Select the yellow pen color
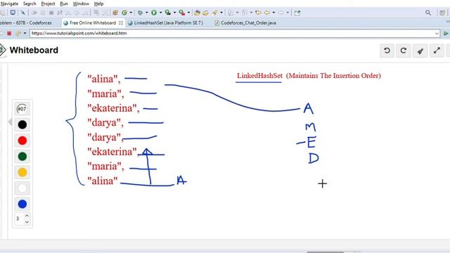The height and width of the screenshot is (253, 450). point(22,172)
